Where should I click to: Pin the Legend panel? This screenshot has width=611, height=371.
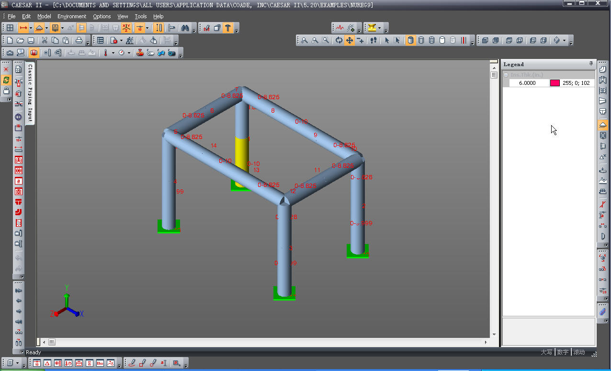coord(591,64)
